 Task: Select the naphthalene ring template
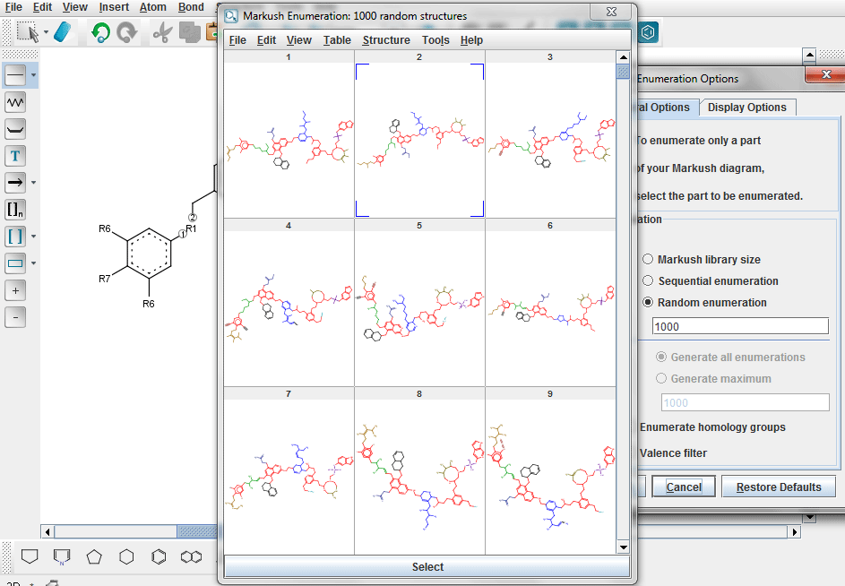tap(191, 556)
